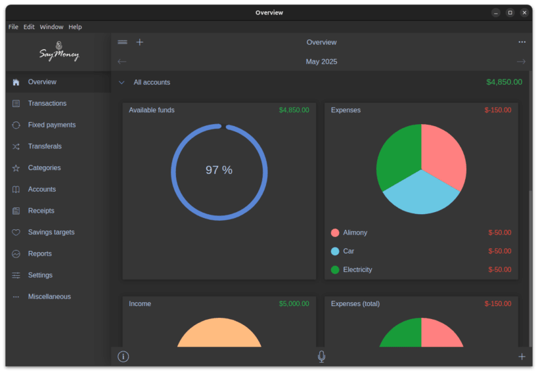Toggle the hamburger sidebar menu icon
538x373 pixels.
pos(122,42)
